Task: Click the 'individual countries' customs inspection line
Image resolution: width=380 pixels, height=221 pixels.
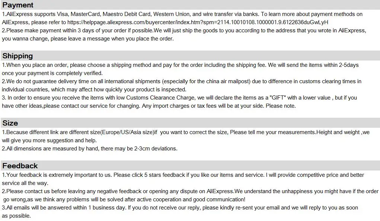Action: coord(94,90)
